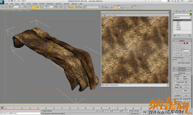Open the Create command panel tab
This screenshot has width=193, height=115.
tap(174, 11)
